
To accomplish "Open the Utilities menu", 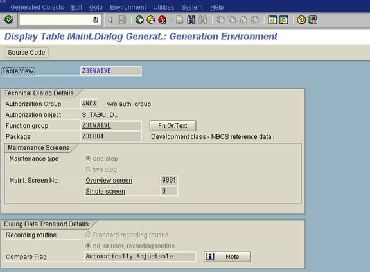I will point(164,7).
